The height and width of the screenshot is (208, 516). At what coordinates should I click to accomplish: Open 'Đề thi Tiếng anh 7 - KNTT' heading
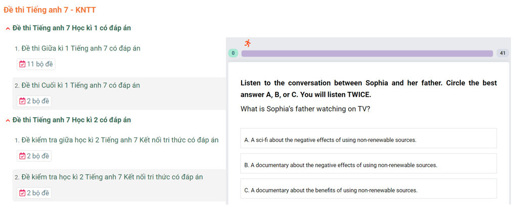tap(50, 10)
